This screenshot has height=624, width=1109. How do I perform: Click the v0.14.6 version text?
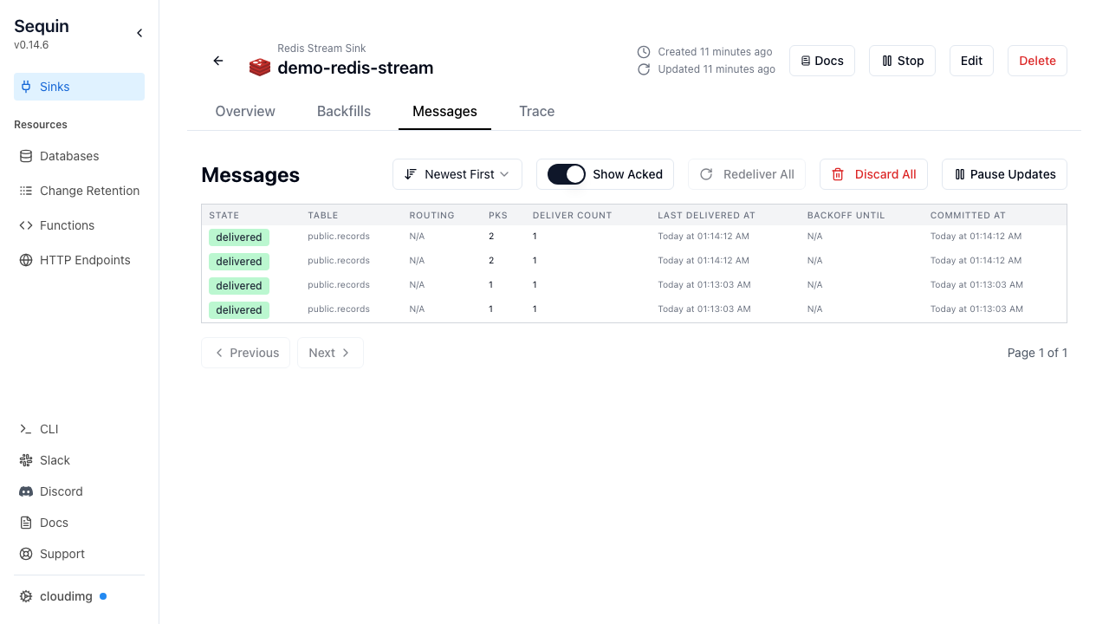point(31,45)
